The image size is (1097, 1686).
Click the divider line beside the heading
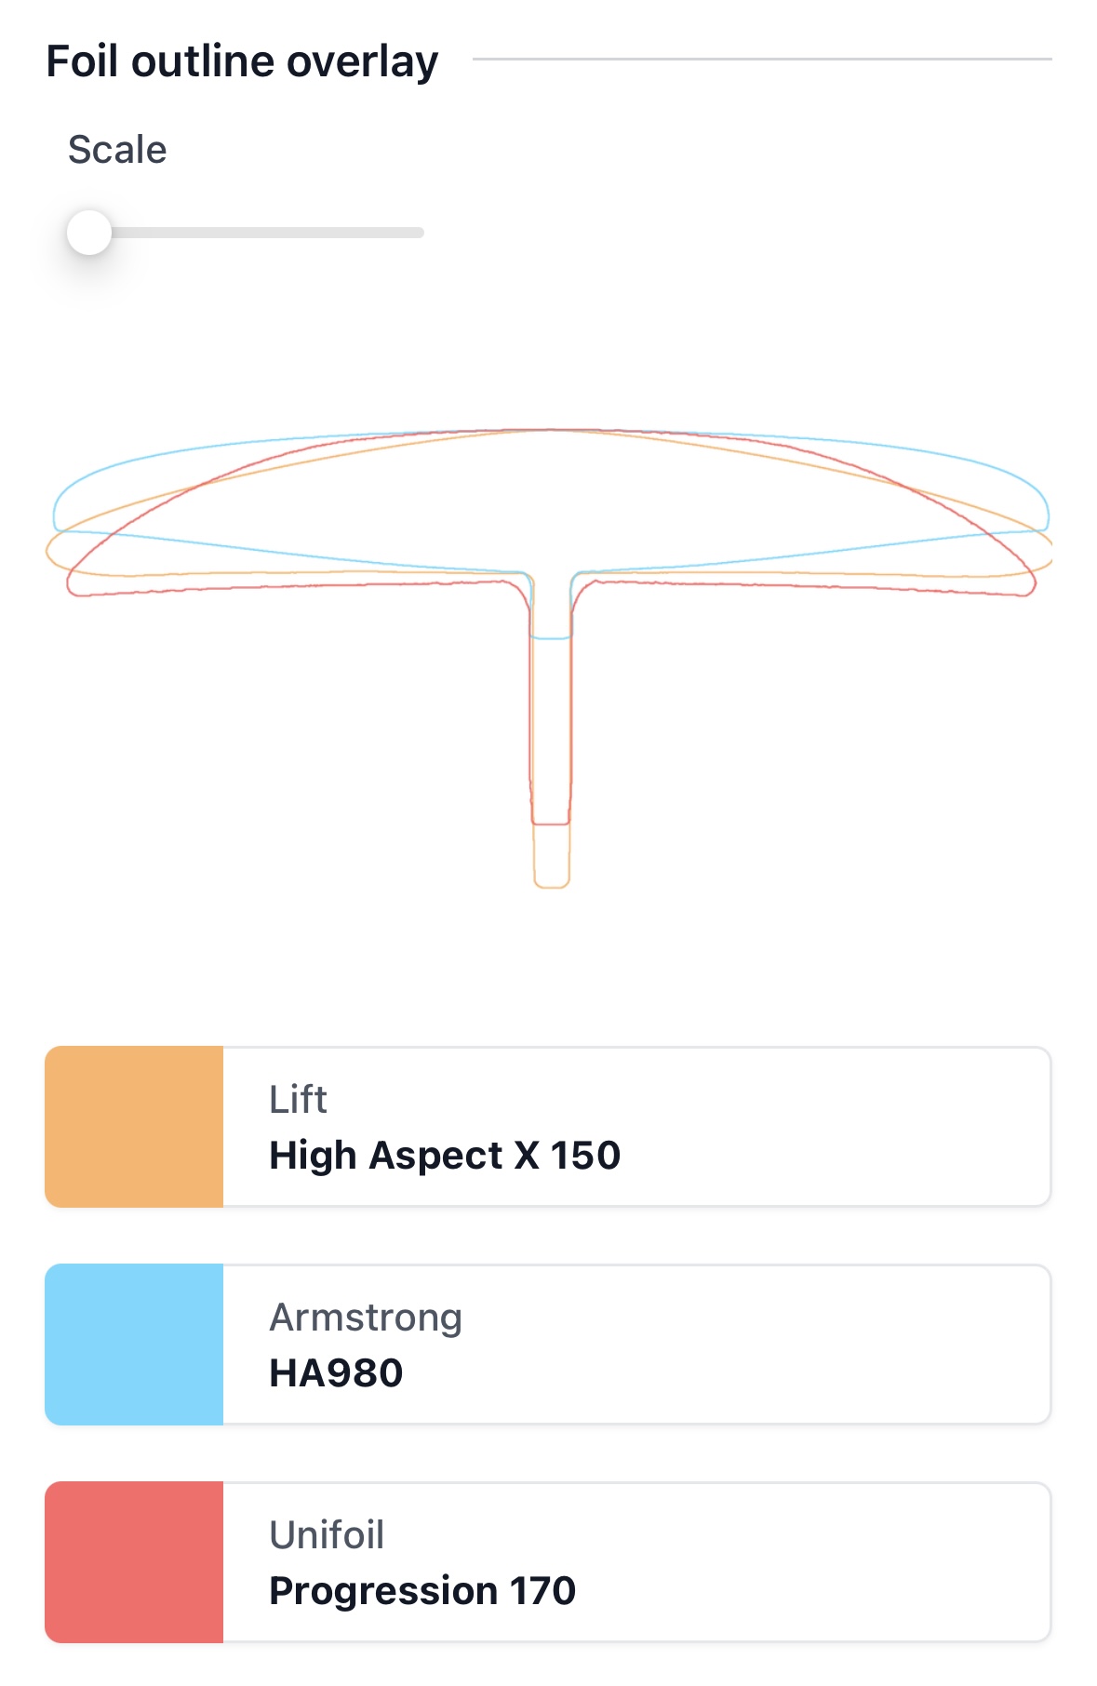(x=763, y=60)
